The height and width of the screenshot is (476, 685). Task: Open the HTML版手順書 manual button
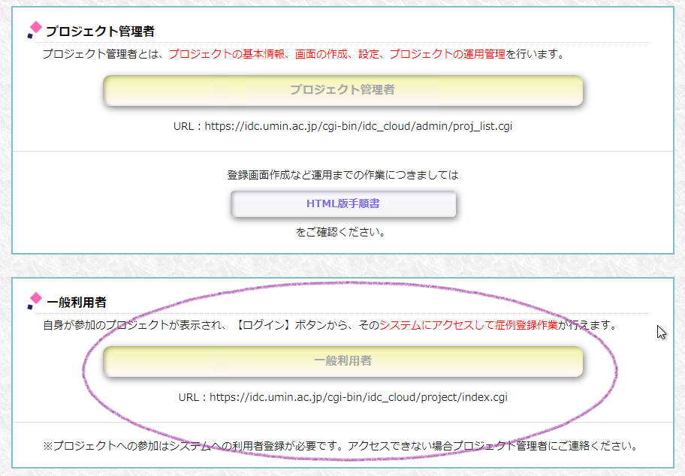click(342, 203)
